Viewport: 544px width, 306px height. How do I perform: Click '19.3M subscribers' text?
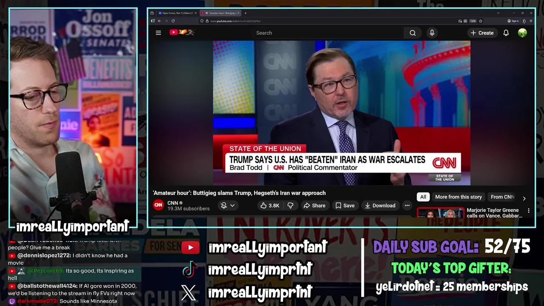point(188,209)
